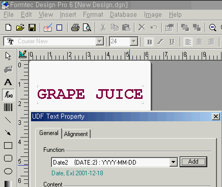Viewport: 222px width, 187px height.
Task: Select the f(x) function text tool
Action: 8,95
